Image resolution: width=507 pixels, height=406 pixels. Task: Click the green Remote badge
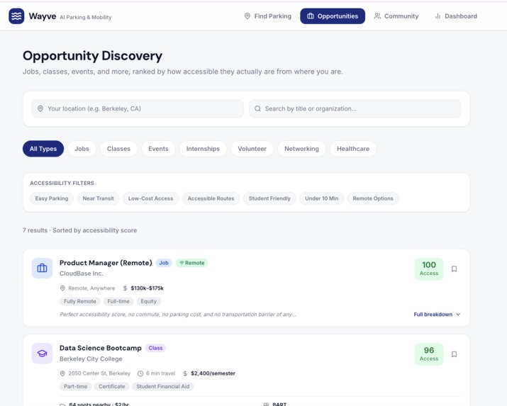click(191, 263)
